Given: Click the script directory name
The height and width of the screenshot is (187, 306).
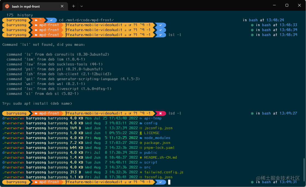Looking at the screenshot, I should point(151,162).
